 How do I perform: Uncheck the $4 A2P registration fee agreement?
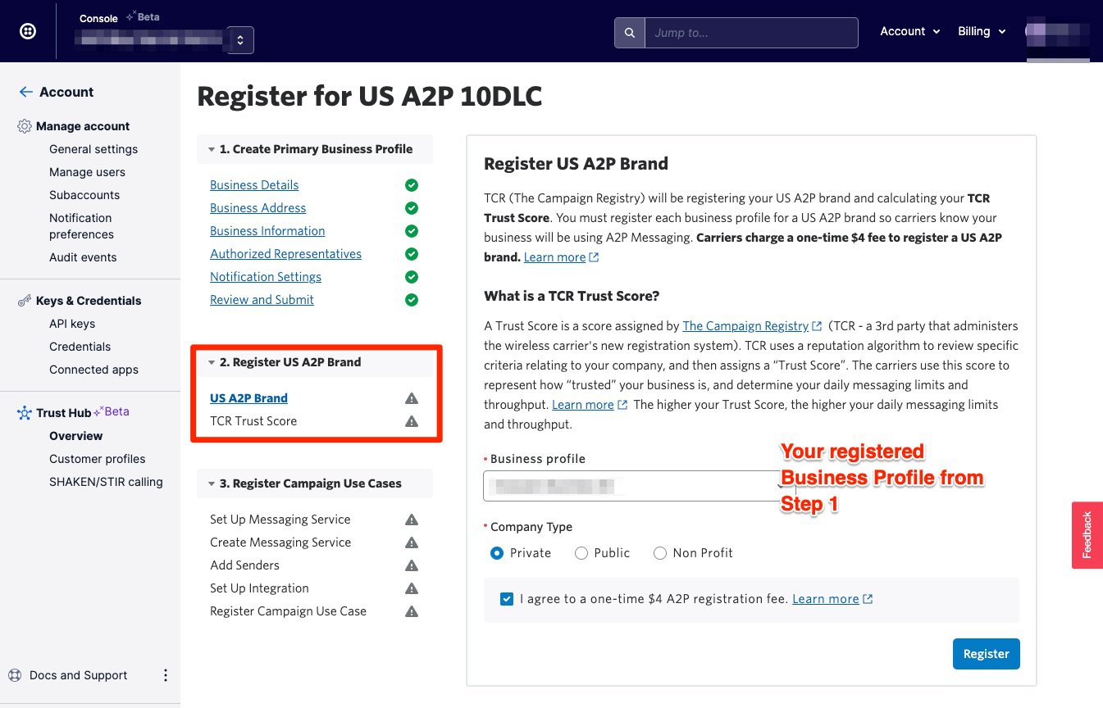(506, 598)
